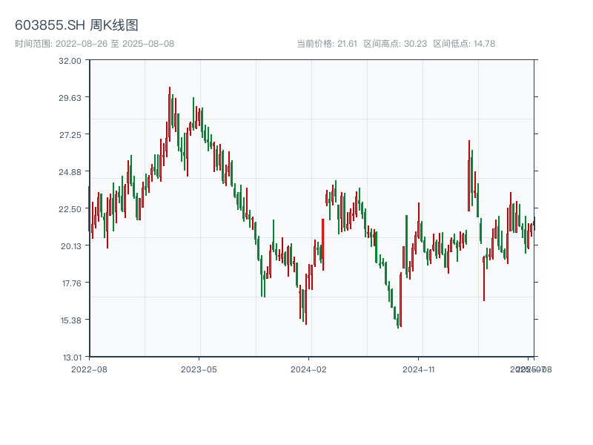Click the x-axis date label 2023-05

click(x=199, y=369)
